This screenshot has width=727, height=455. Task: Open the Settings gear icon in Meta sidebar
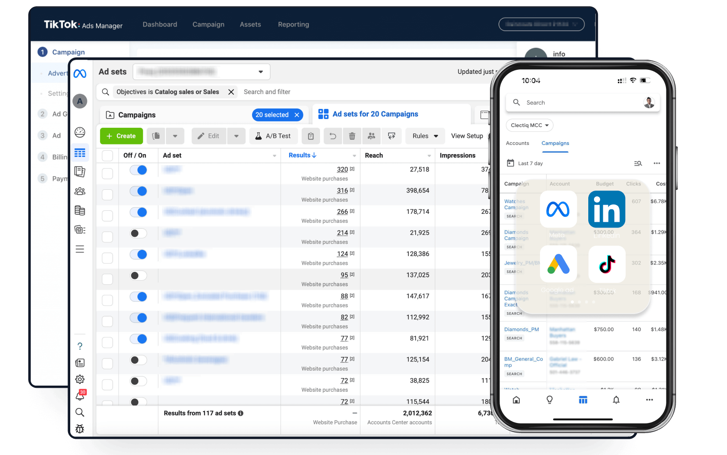pyautogui.click(x=80, y=379)
